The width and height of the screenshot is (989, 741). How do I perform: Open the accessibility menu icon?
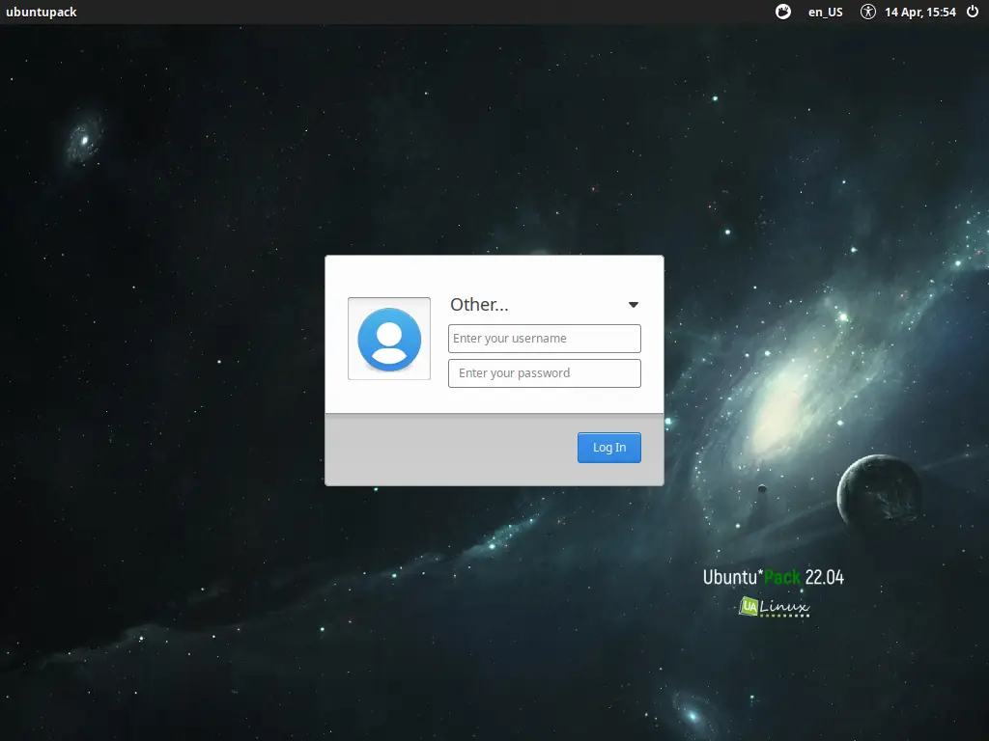click(868, 12)
